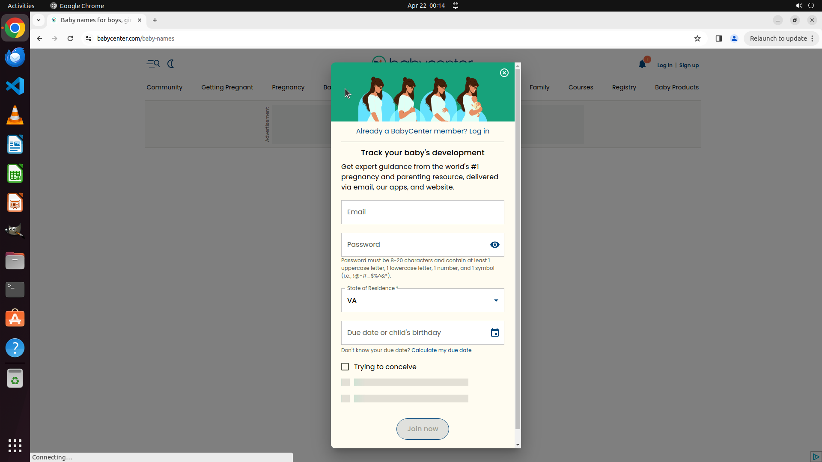Open the Chrome tab search dropdown
Viewport: 822px width, 462px height.
tap(39, 20)
